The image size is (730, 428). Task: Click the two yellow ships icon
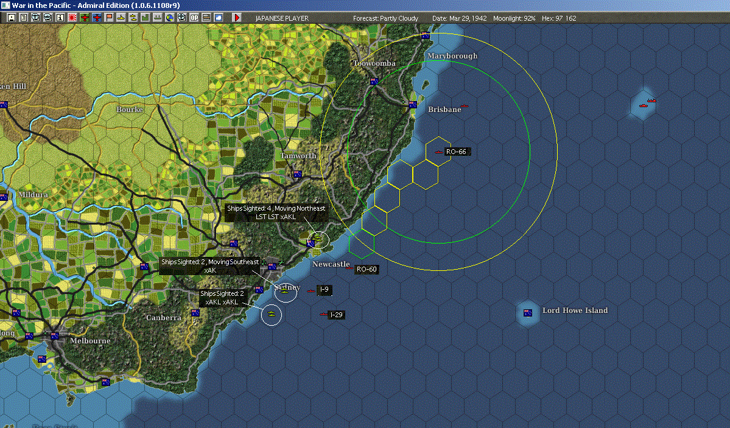[x=133, y=18]
